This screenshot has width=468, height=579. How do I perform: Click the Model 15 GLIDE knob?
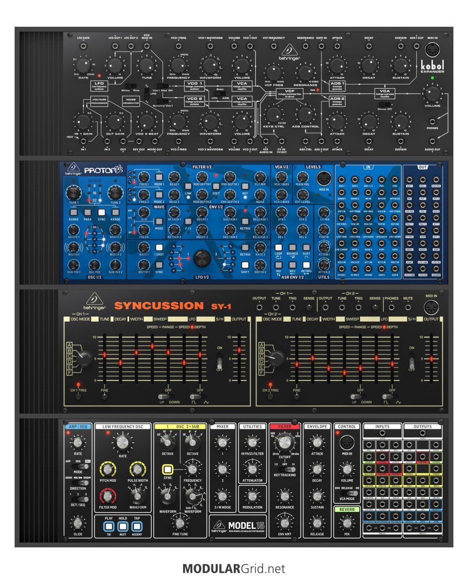pos(77,523)
